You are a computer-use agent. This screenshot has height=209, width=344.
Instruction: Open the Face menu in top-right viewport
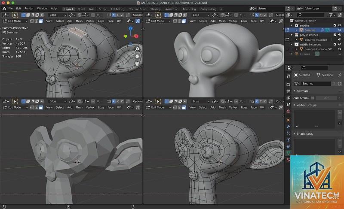[x=254, y=21]
